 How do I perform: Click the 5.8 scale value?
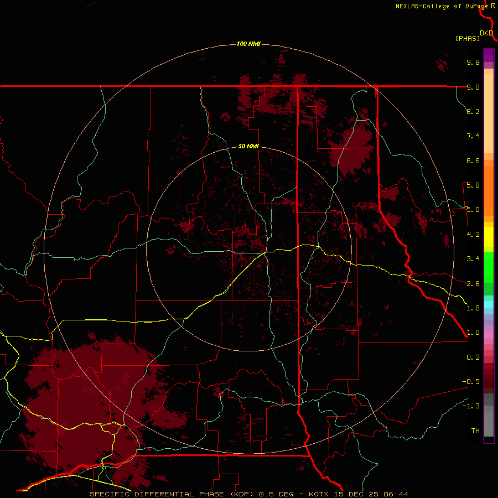(473, 185)
